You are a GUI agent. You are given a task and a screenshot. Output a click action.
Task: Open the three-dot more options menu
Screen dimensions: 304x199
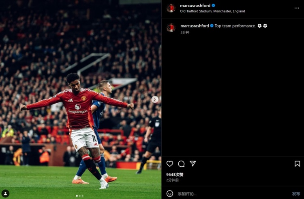tap(297, 8)
